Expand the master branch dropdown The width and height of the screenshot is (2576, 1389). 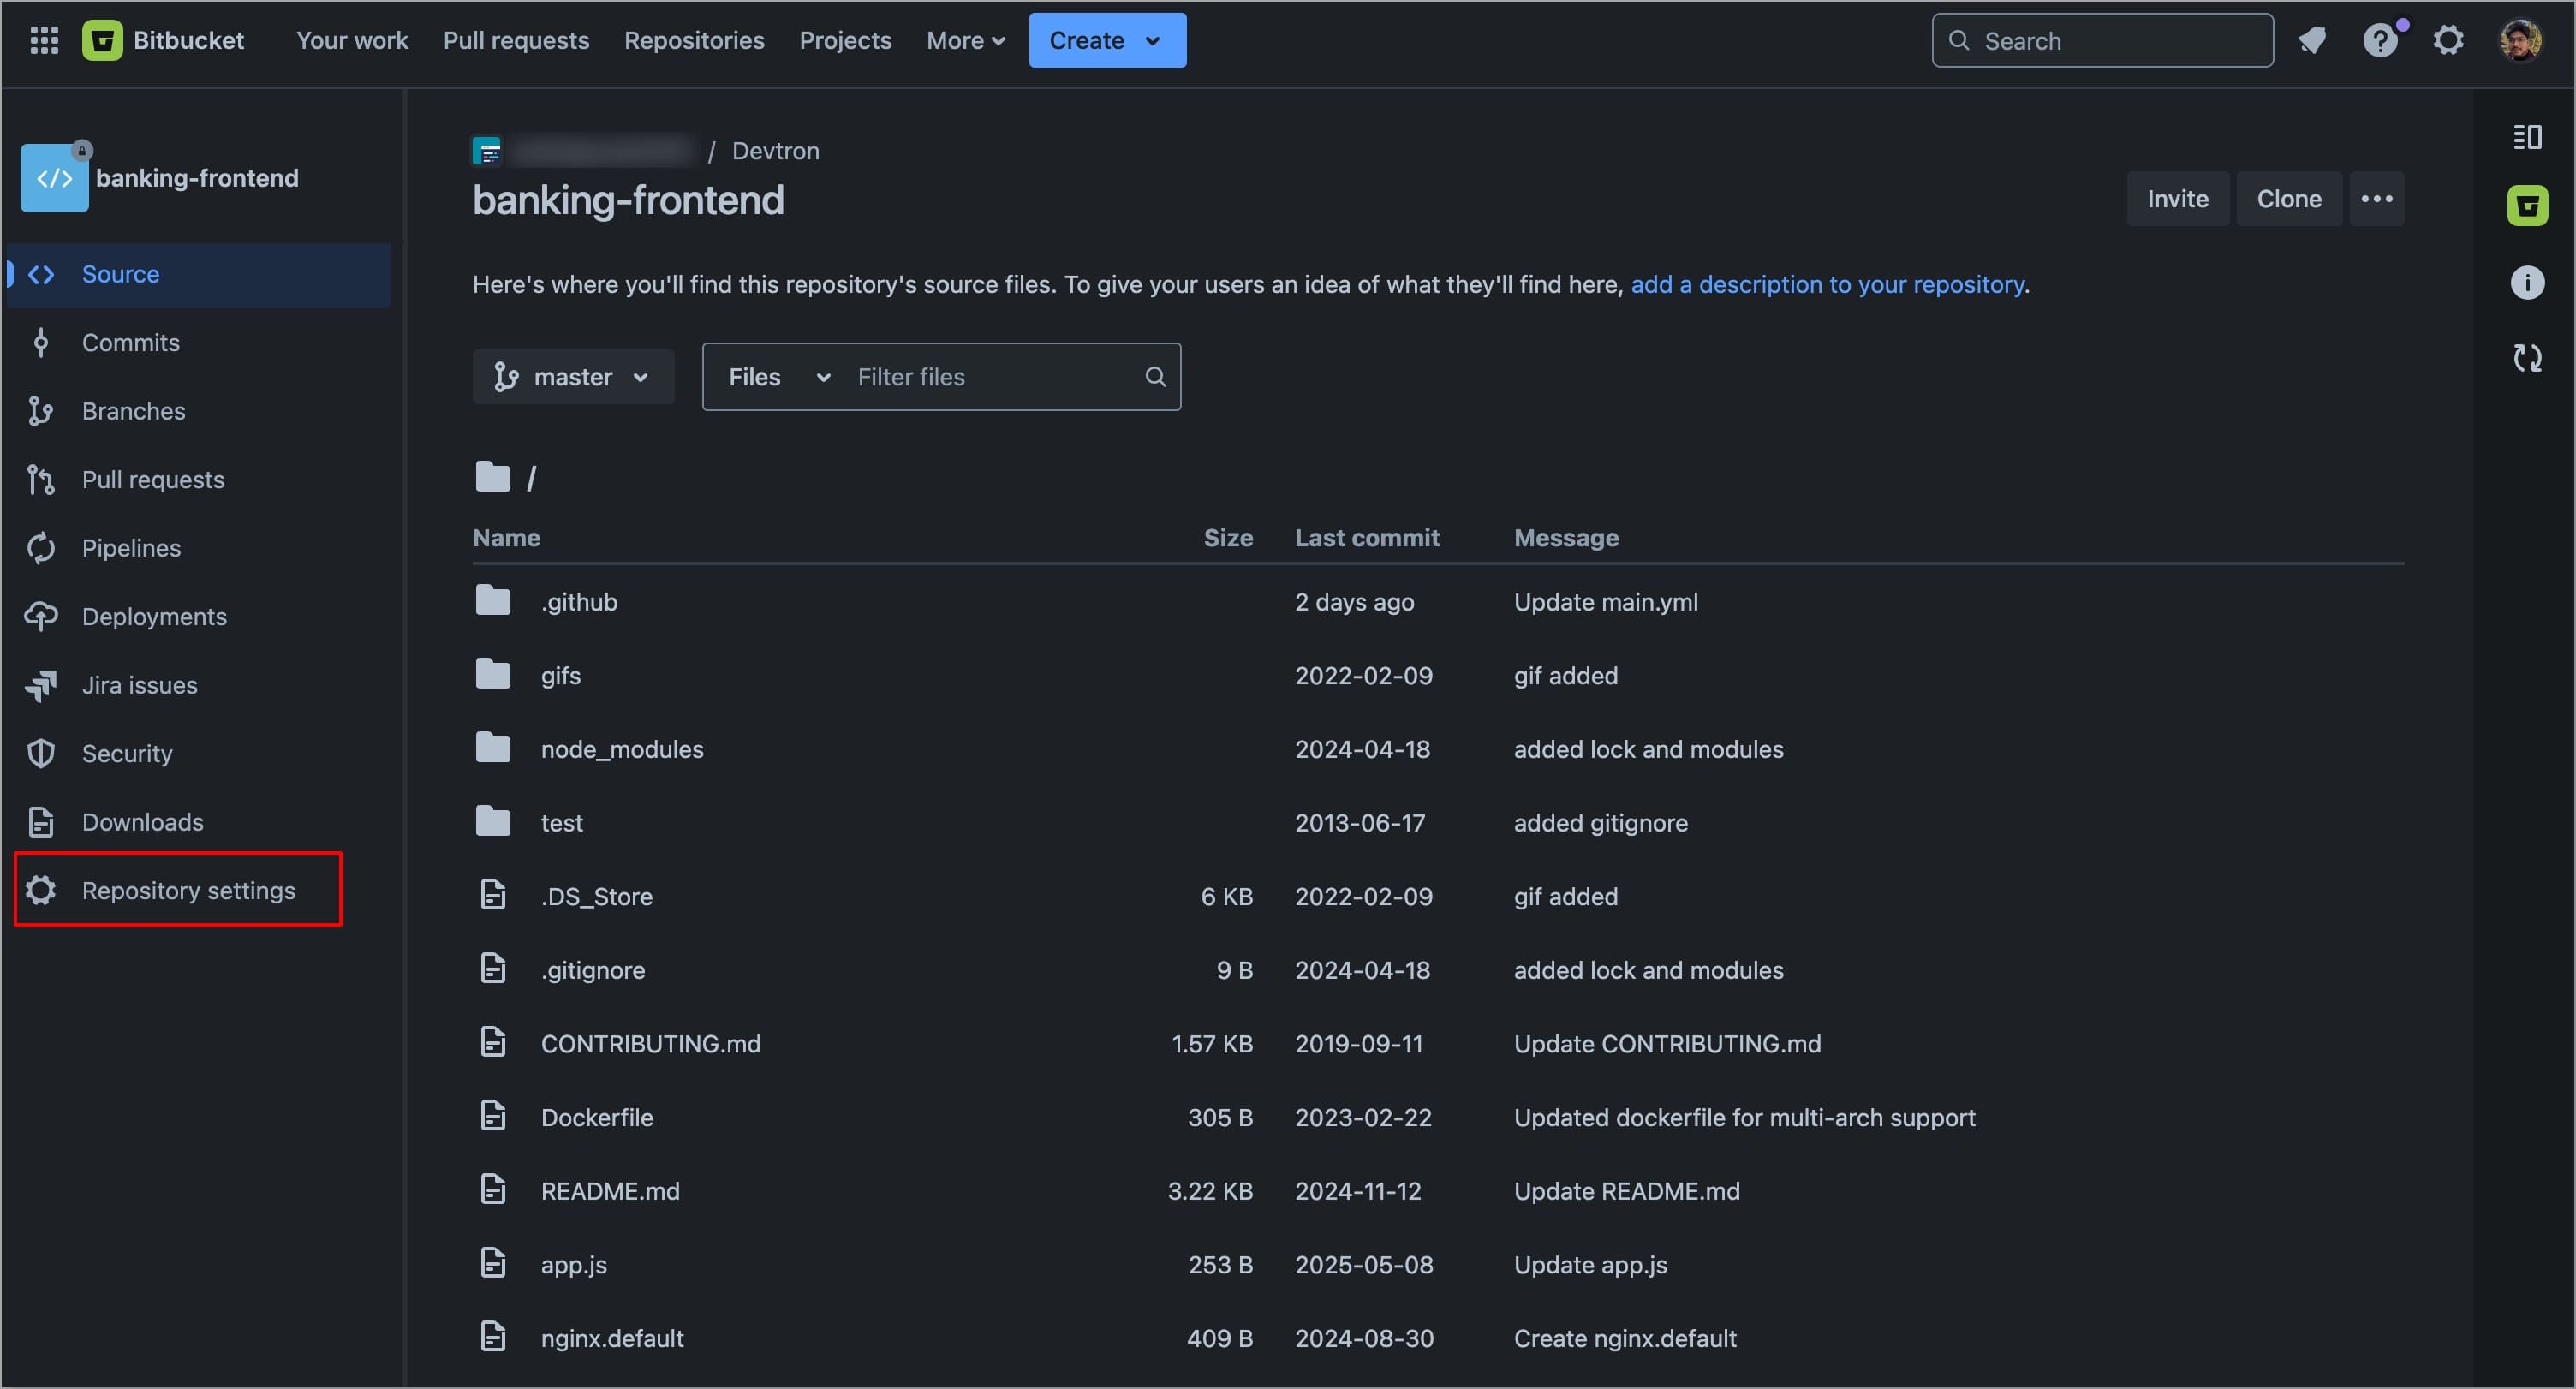click(573, 377)
